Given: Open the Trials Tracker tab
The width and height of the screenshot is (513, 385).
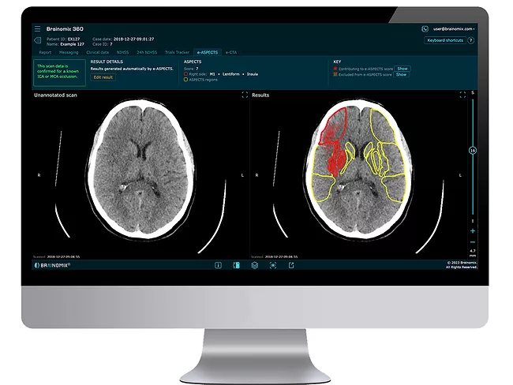Looking at the screenshot, I should coord(177,52).
